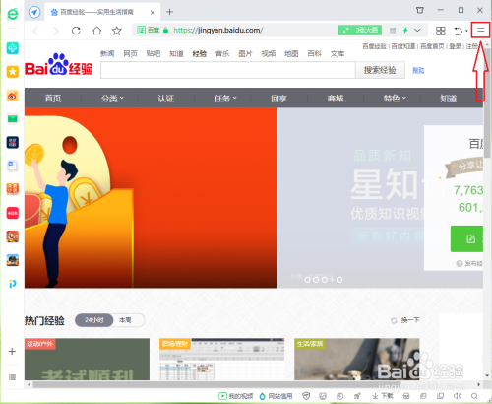Expand the 特色 navigation dropdown

pos(395,99)
